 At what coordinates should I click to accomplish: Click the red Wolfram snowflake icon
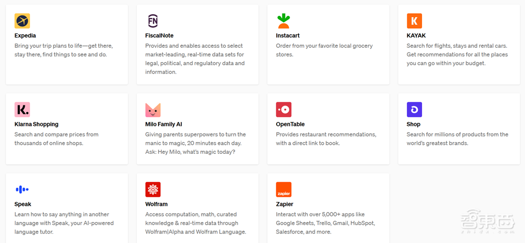[x=153, y=189]
